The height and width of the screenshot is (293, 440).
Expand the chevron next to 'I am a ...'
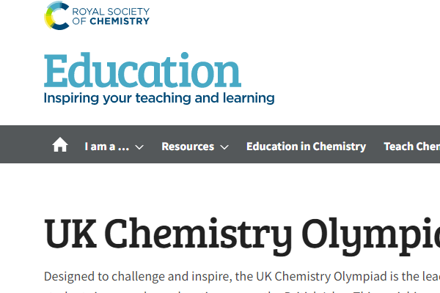click(x=139, y=147)
